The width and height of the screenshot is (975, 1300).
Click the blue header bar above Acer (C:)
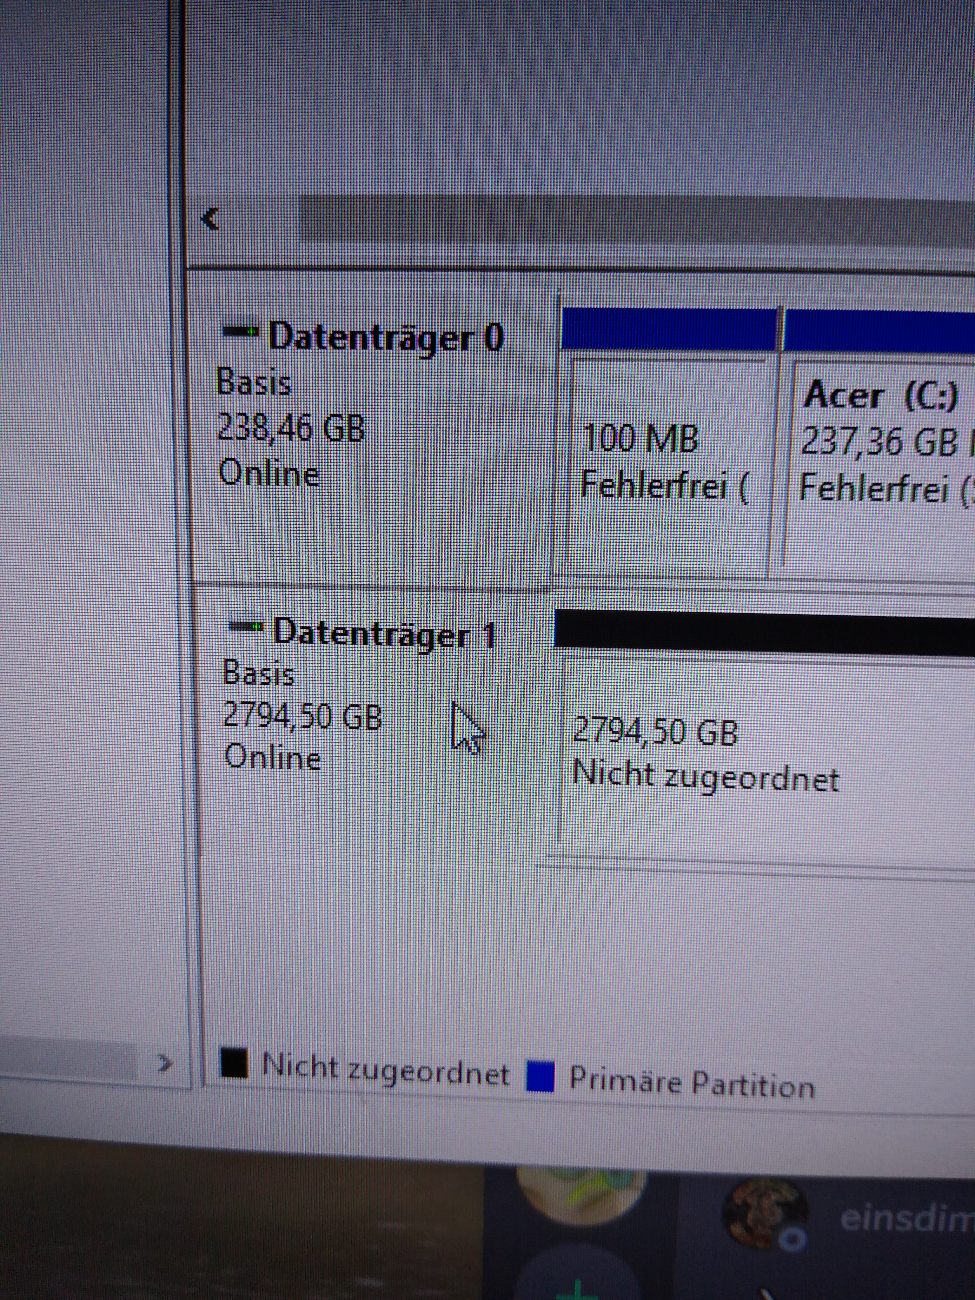tap(879, 332)
